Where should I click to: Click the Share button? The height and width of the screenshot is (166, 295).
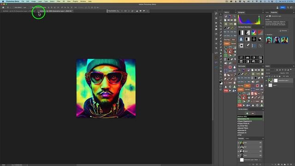[283, 7]
